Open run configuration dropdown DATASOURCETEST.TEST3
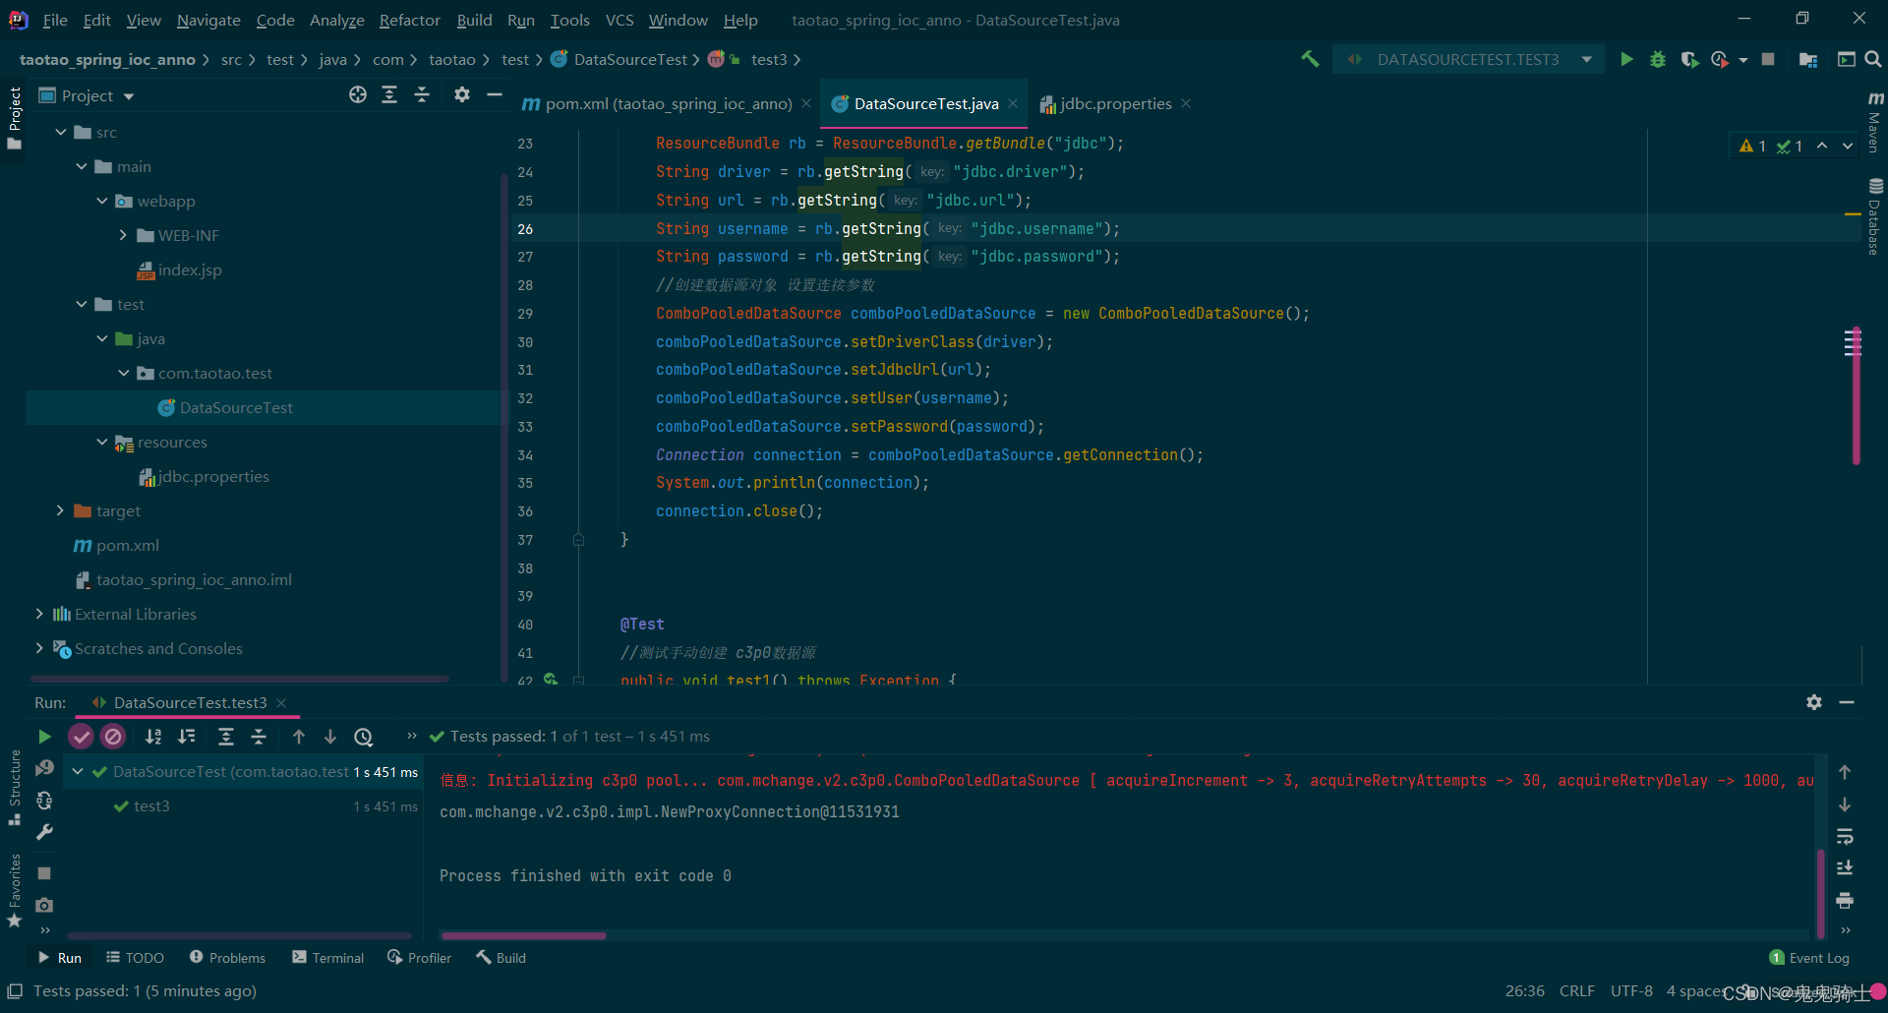 coord(1468,59)
